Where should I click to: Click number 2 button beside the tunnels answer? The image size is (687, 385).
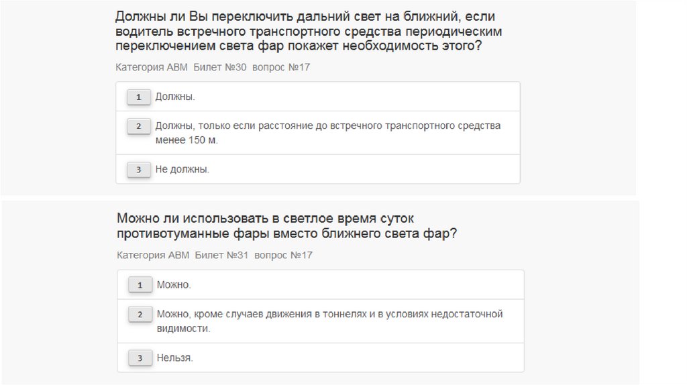pyautogui.click(x=140, y=315)
